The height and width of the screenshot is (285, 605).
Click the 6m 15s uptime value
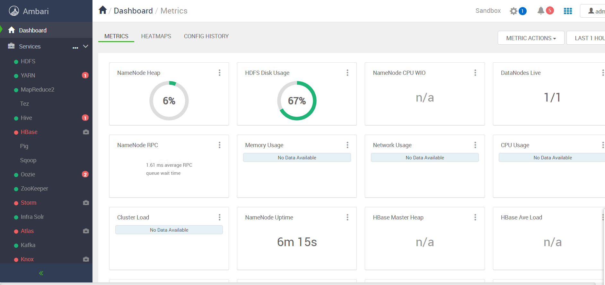[297, 242]
